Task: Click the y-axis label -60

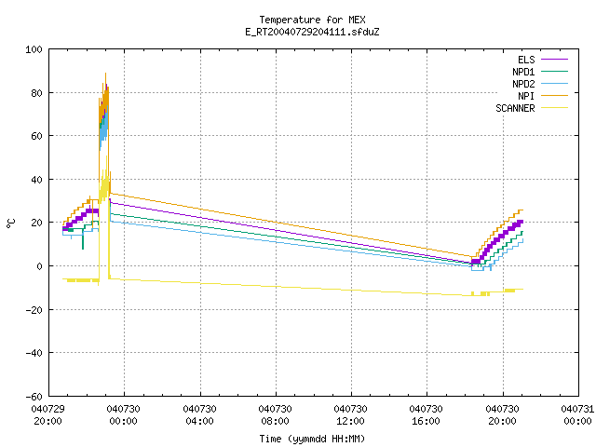Action: [x=34, y=397]
